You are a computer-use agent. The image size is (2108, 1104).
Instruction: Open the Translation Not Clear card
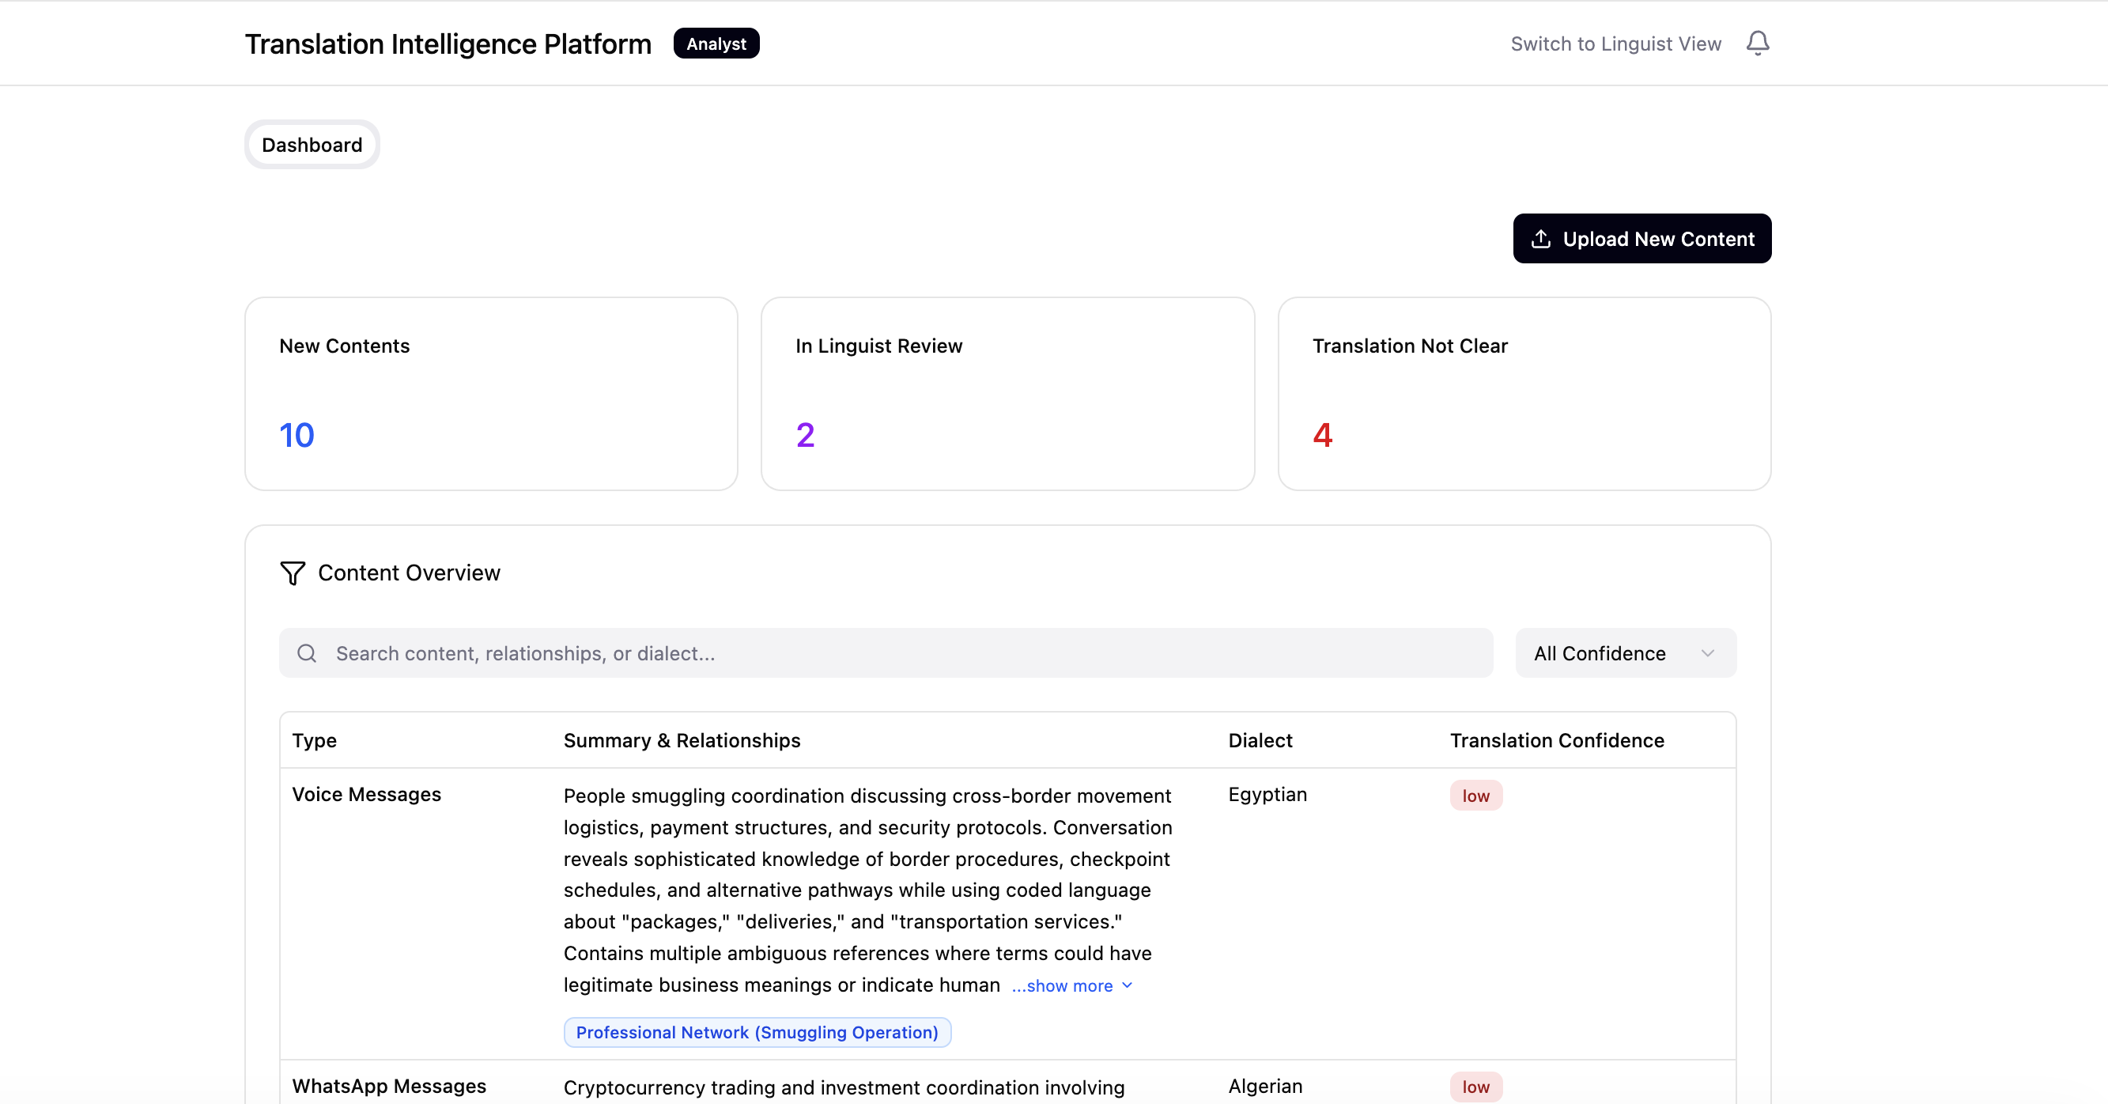[1524, 395]
